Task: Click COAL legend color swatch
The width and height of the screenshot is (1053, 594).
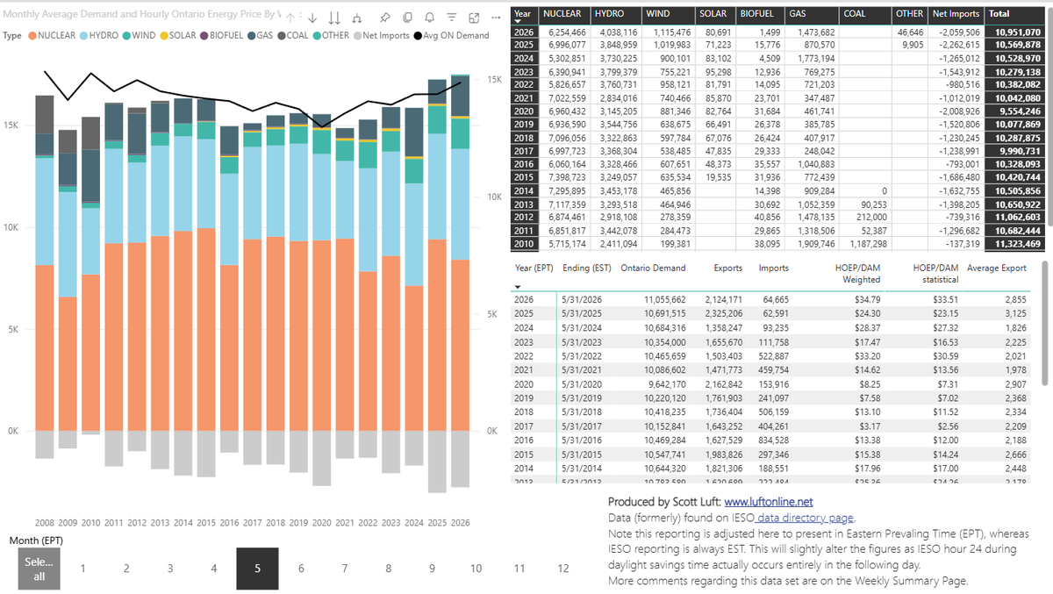Action: tap(282, 36)
